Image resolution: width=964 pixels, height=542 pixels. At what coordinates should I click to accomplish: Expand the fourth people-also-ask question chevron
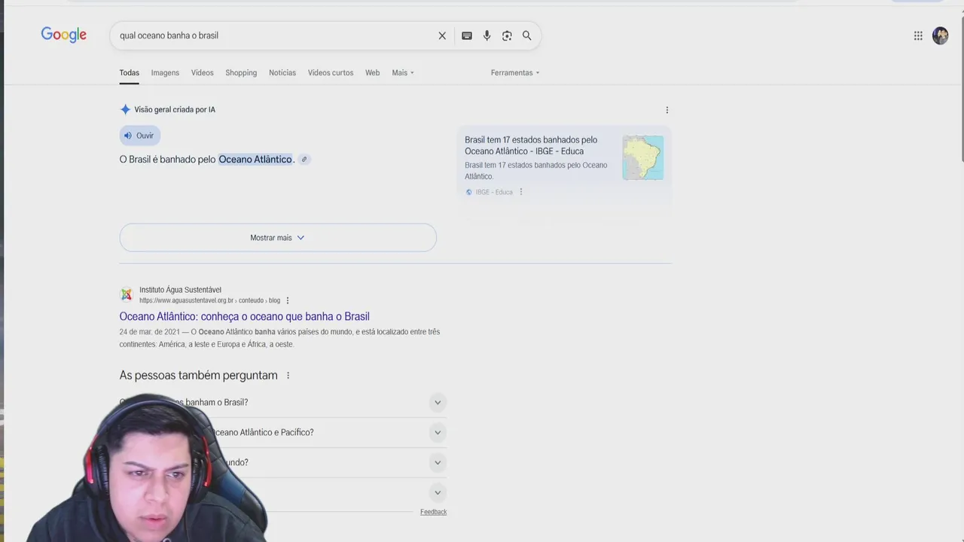438,493
